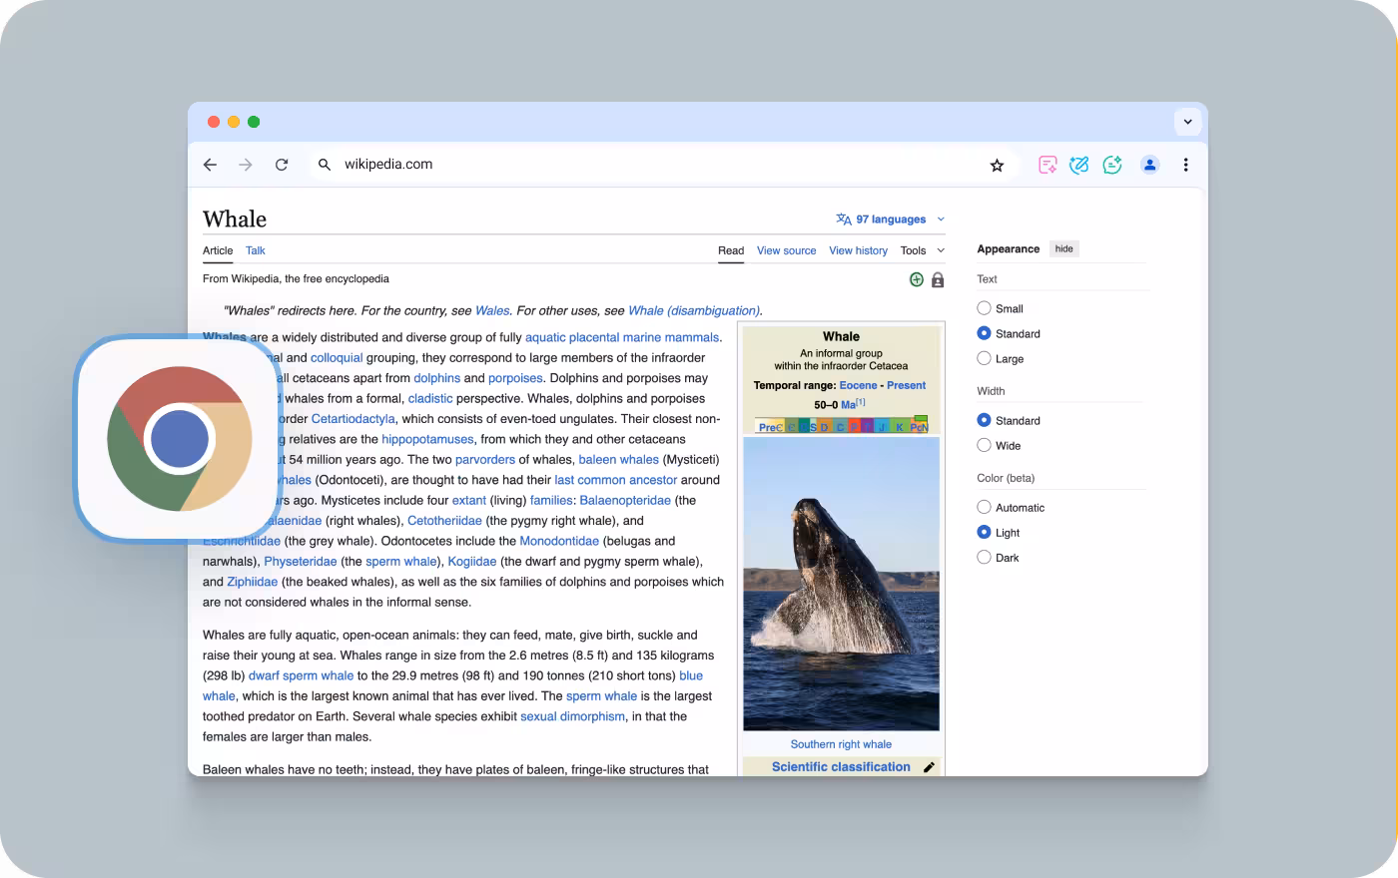The width and height of the screenshot is (1398, 878).
Task: Follow the Monodontidae link
Action: click(559, 541)
